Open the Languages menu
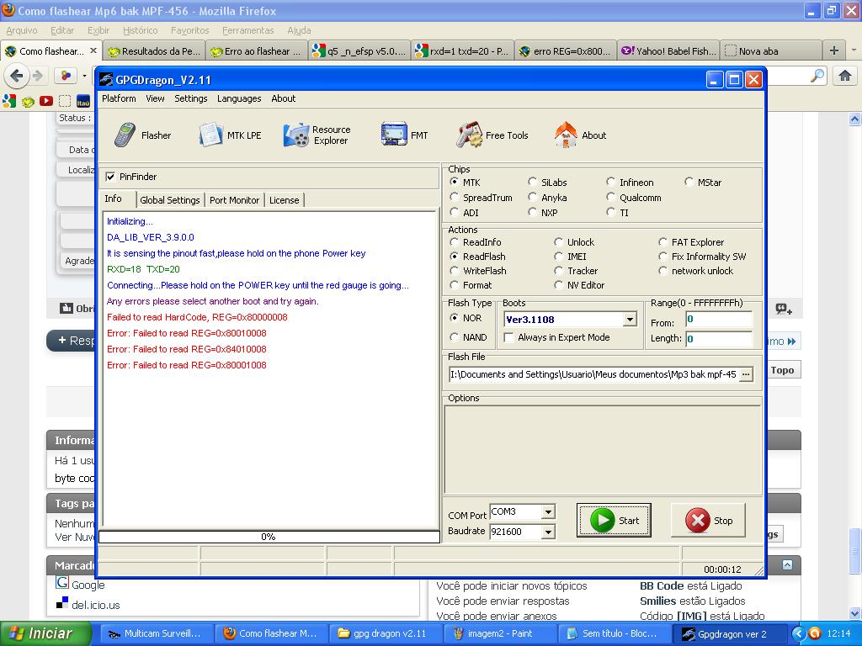The width and height of the screenshot is (862, 646). coord(239,98)
